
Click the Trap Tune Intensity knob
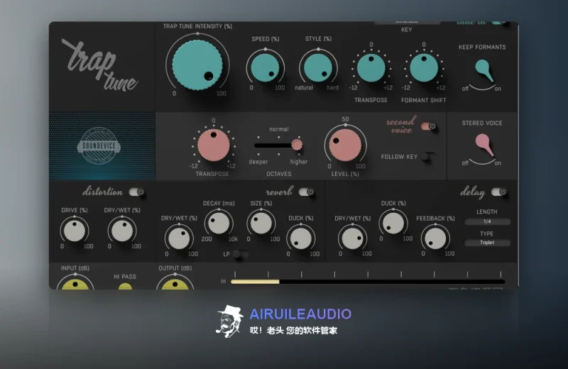[197, 65]
